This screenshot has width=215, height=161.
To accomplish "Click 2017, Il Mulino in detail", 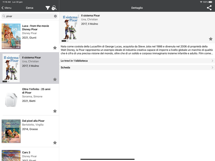I will [x=90, y=24].
